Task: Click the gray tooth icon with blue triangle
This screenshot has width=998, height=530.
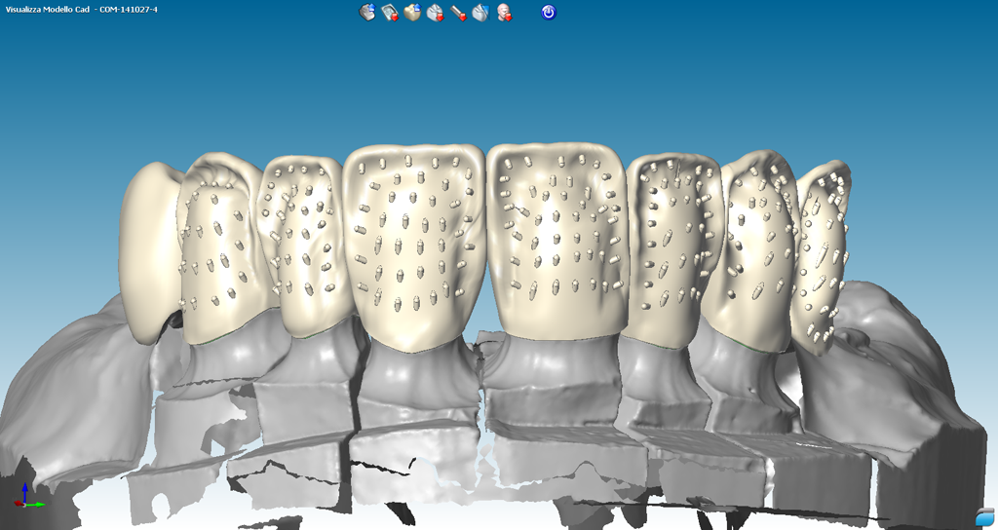Action: click(480, 12)
